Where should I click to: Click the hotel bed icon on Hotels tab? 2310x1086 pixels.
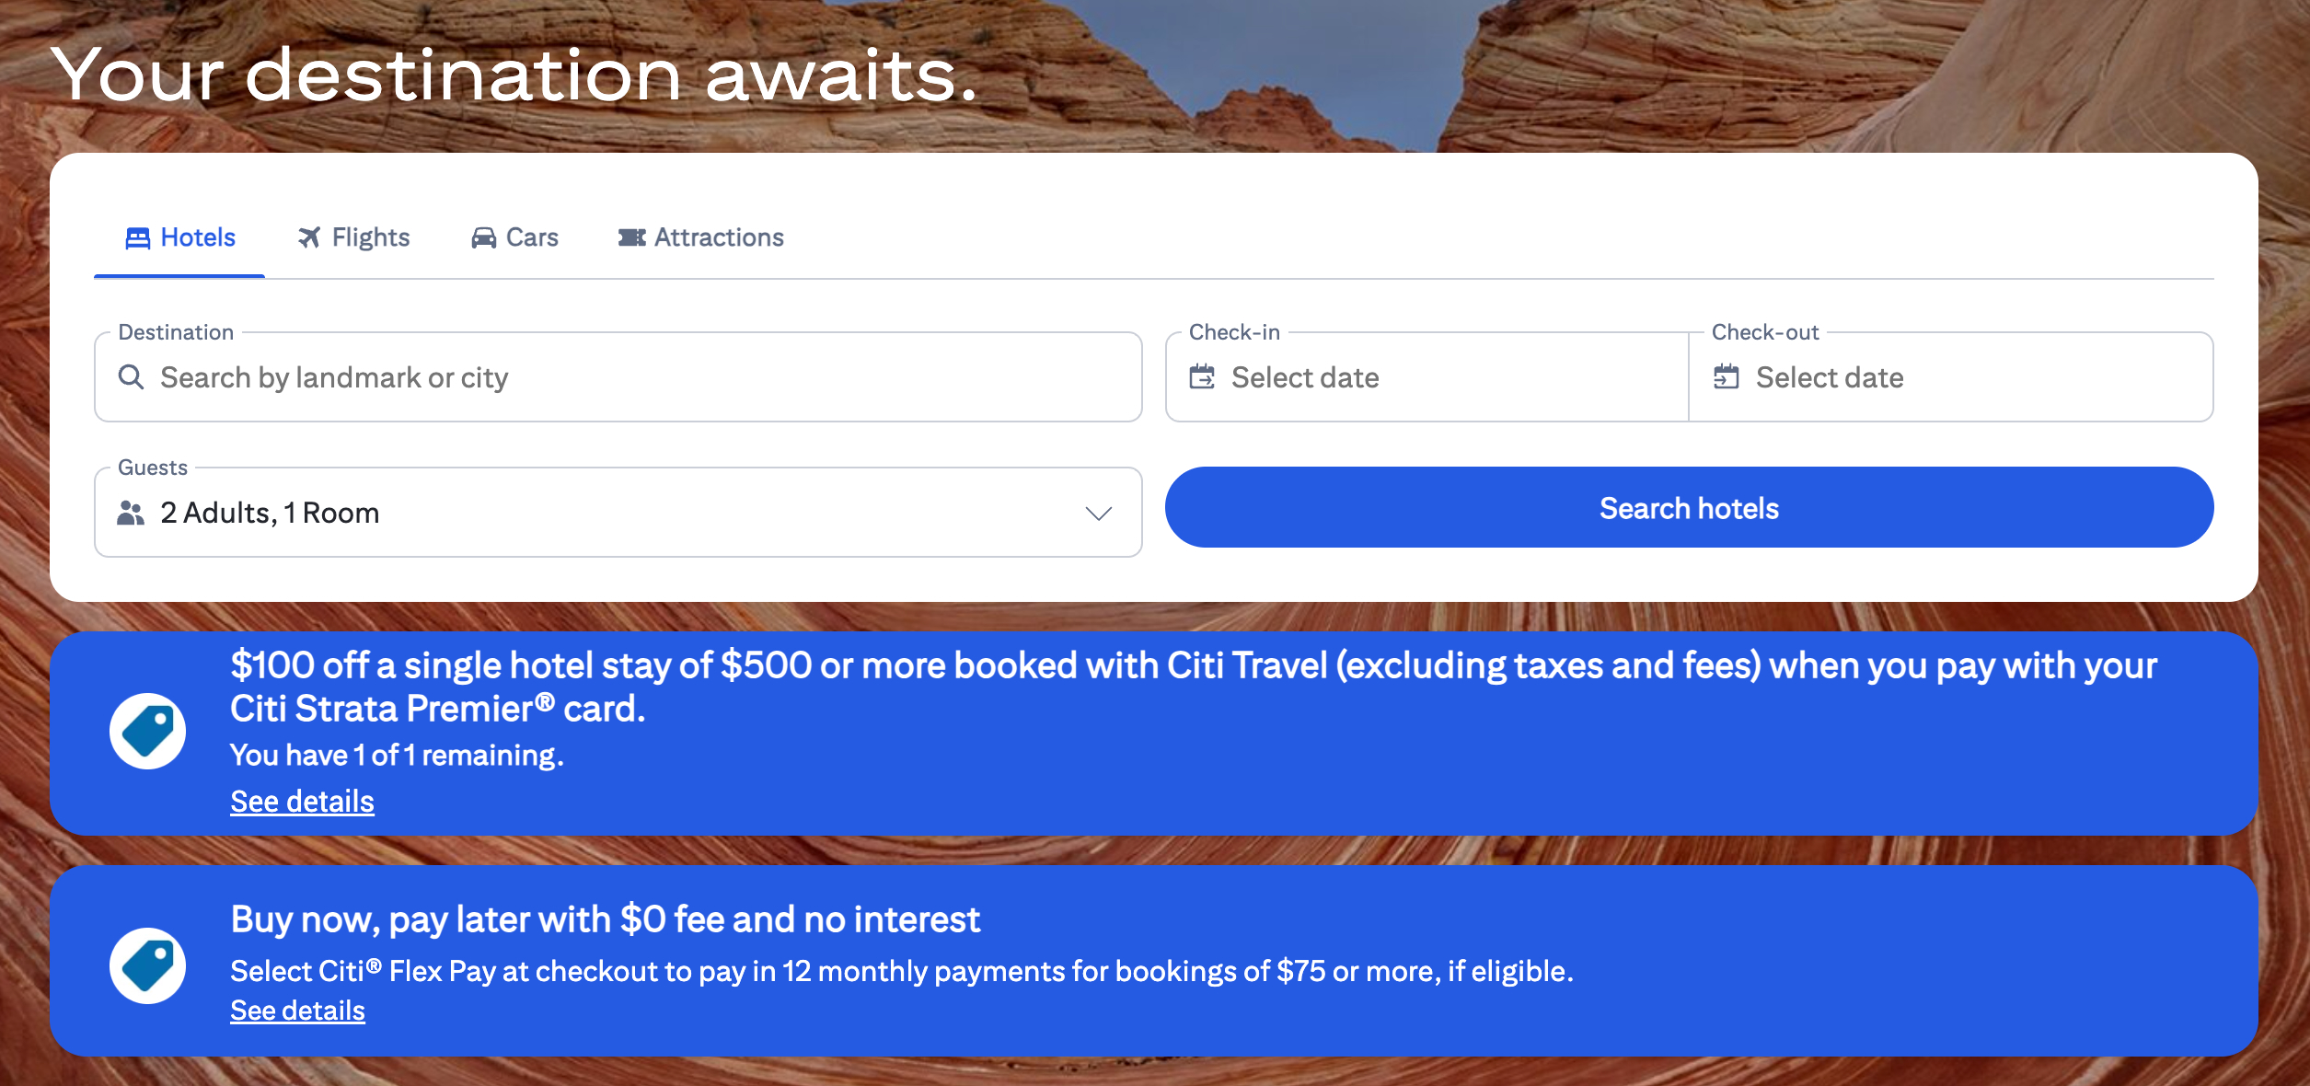click(x=136, y=237)
